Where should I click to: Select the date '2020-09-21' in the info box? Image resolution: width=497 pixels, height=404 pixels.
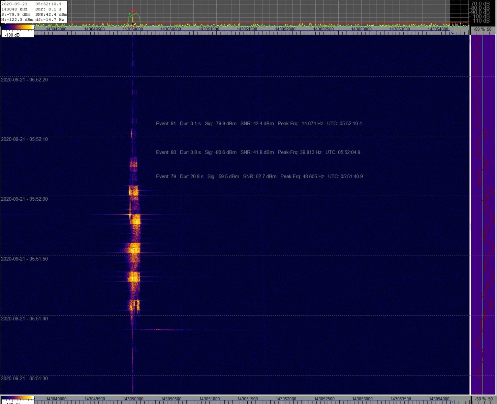point(14,4)
